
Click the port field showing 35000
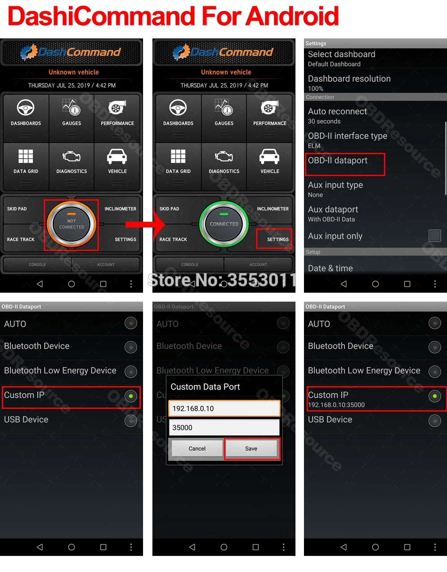pos(224,427)
